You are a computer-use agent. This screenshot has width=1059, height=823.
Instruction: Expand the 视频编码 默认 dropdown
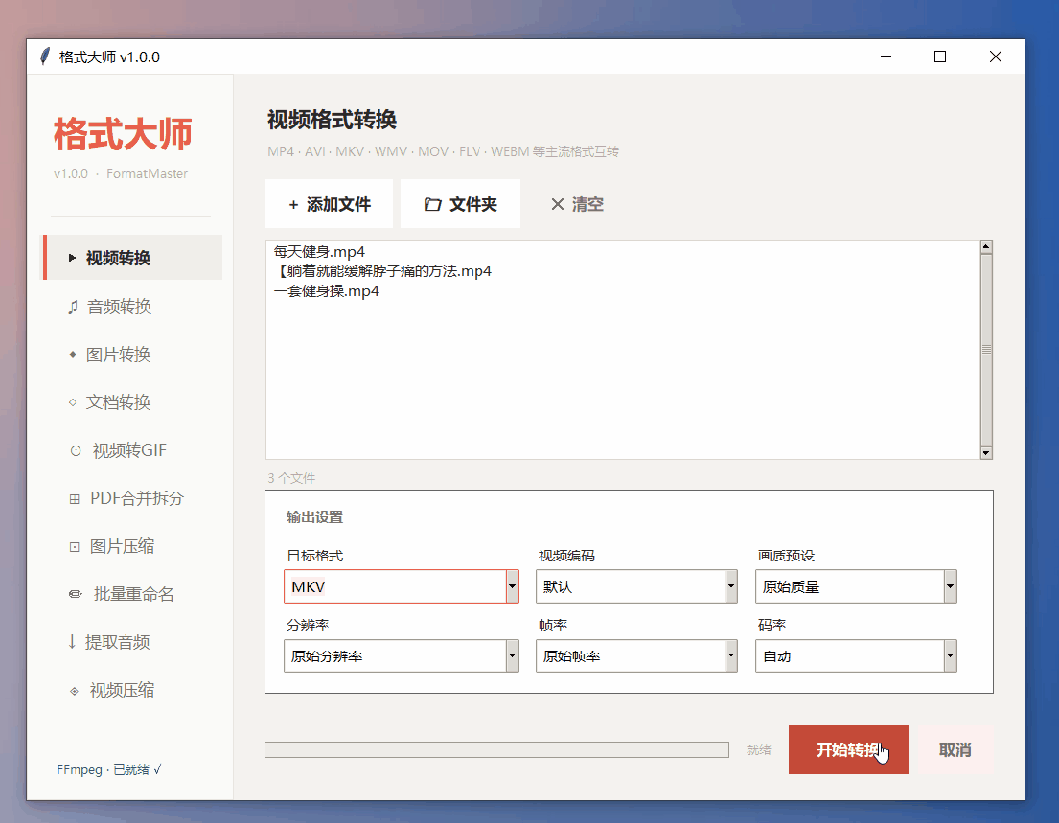click(x=637, y=586)
